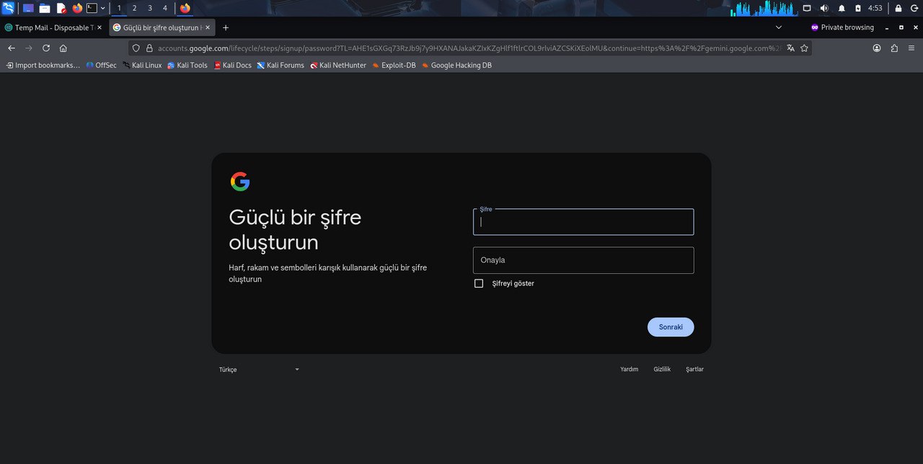Enable the Şifreyi göster checkbox

click(x=479, y=283)
